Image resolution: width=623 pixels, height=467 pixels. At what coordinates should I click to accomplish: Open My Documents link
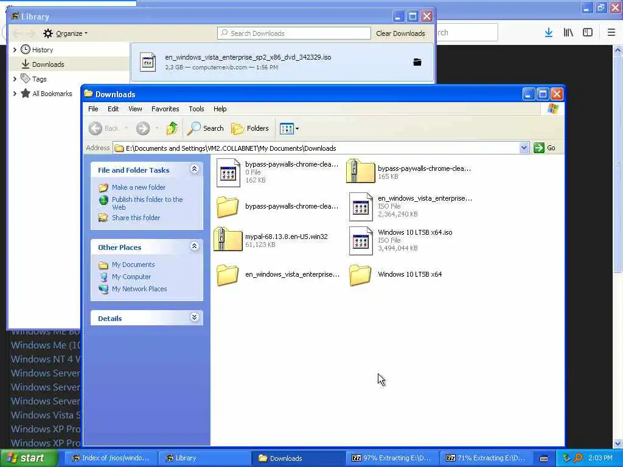tap(133, 265)
